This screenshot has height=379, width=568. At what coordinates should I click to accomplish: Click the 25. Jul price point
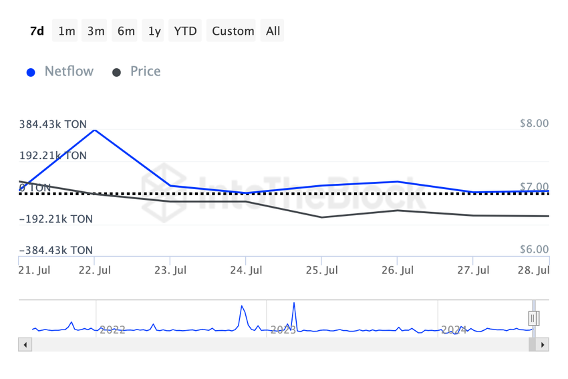click(x=321, y=217)
